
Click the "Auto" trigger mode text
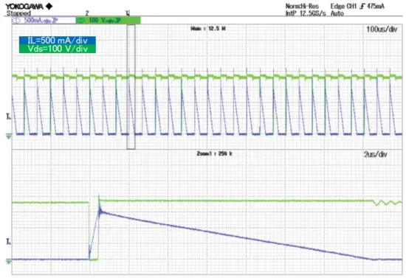coord(337,13)
